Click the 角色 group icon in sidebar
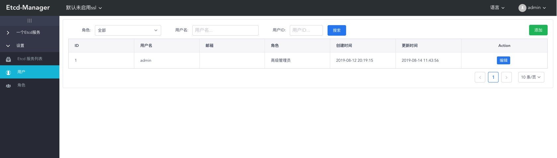This screenshot has height=158, width=557. pos(8,85)
